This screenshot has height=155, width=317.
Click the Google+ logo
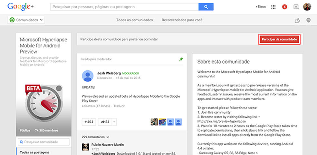pos(20,7)
